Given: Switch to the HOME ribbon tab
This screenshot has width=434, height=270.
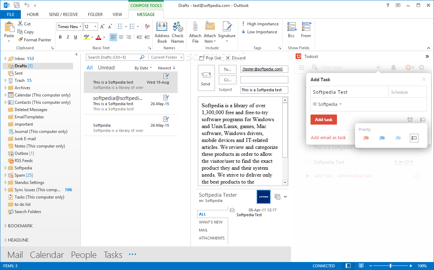Looking at the screenshot, I should pos(33,15).
